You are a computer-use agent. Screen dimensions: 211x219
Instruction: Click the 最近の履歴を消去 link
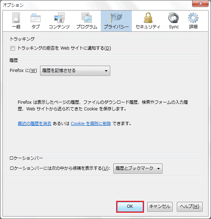point(35,124)
